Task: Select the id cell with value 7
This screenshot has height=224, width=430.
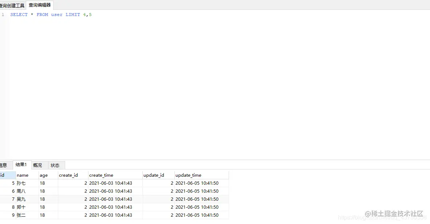Action: (x=8, y=199)
